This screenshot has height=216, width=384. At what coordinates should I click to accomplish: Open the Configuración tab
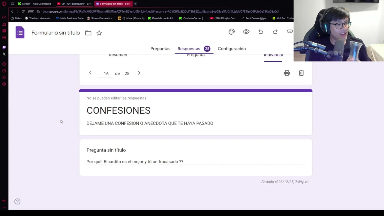232,49
